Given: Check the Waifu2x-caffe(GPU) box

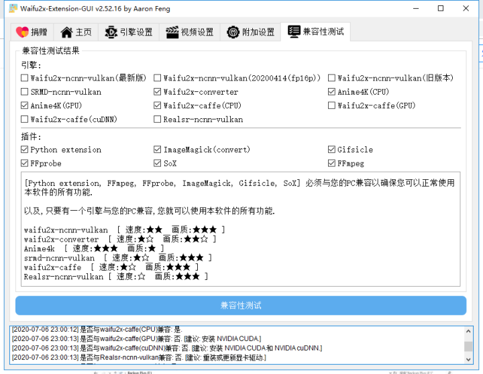Looking at the screenshot, I should point(331,105).
